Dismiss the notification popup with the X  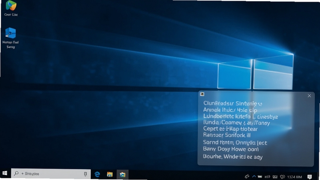point(309,96)
